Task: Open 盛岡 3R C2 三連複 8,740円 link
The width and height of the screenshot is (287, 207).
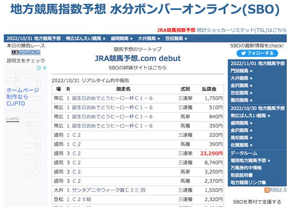Action: [77, 163]
